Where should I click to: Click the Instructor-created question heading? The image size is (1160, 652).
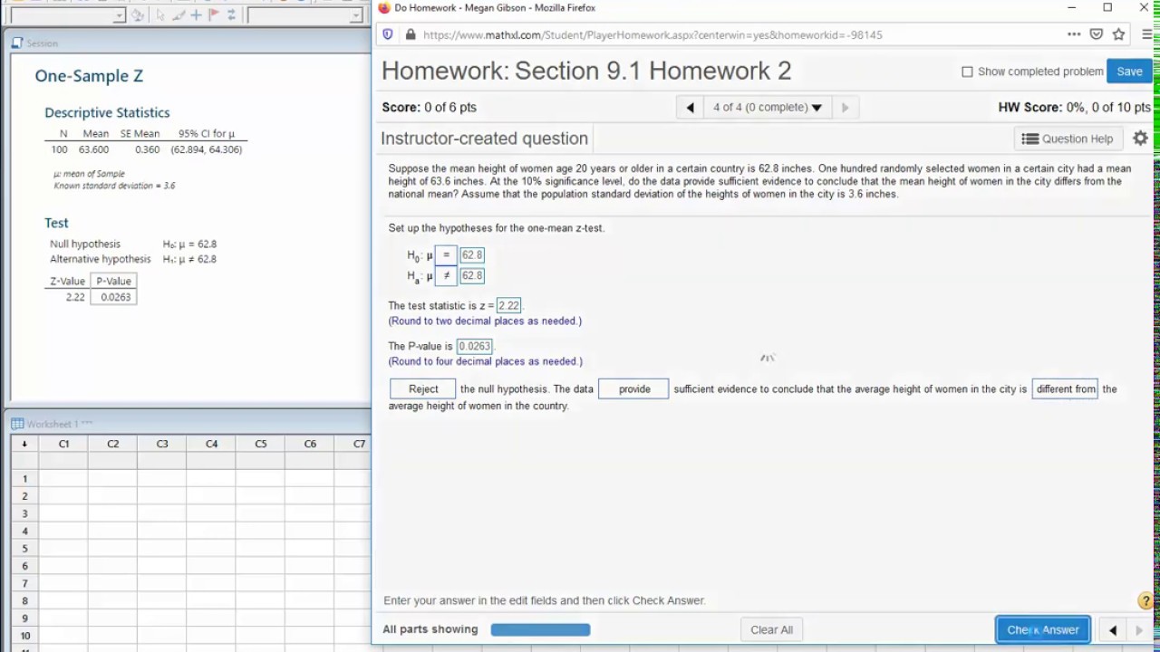484,139
